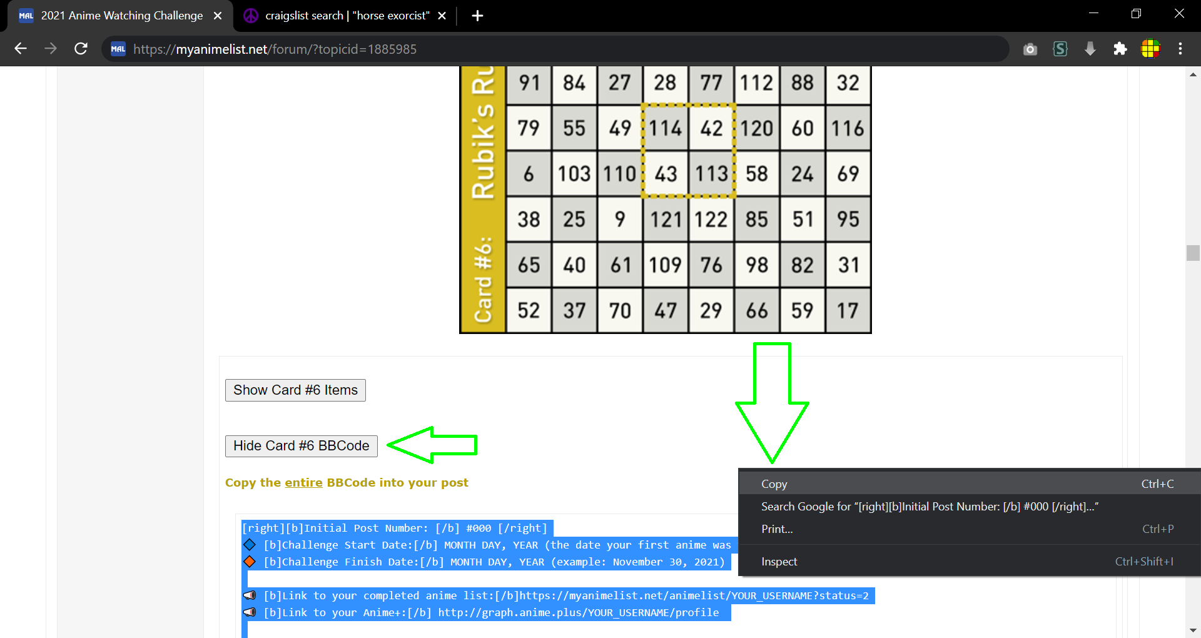Close the 2021 Anime Watching Challenge tab
The width and height of the screenshot is (1201, 638).
[218, 16]
